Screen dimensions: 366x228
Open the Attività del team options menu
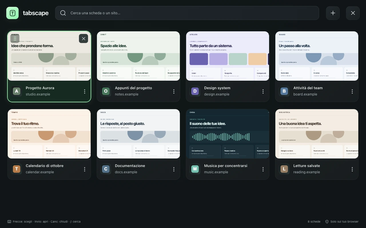tap(352, 91)
